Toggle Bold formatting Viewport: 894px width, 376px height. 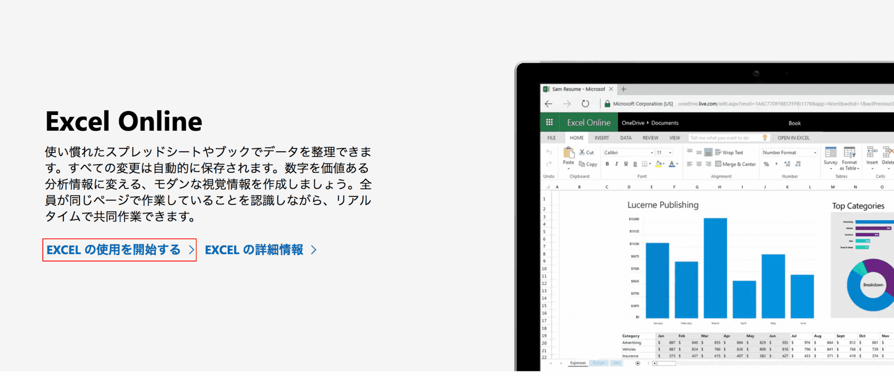607,164
